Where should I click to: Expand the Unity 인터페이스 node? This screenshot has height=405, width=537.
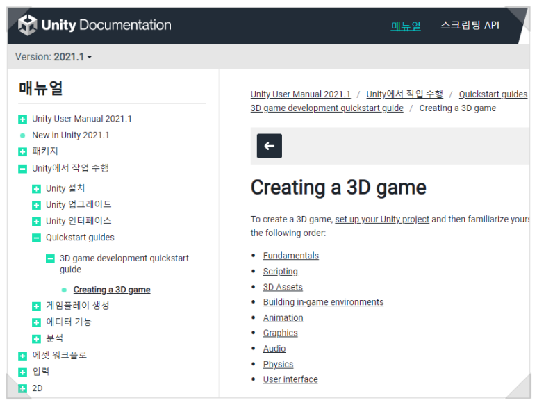36,222
